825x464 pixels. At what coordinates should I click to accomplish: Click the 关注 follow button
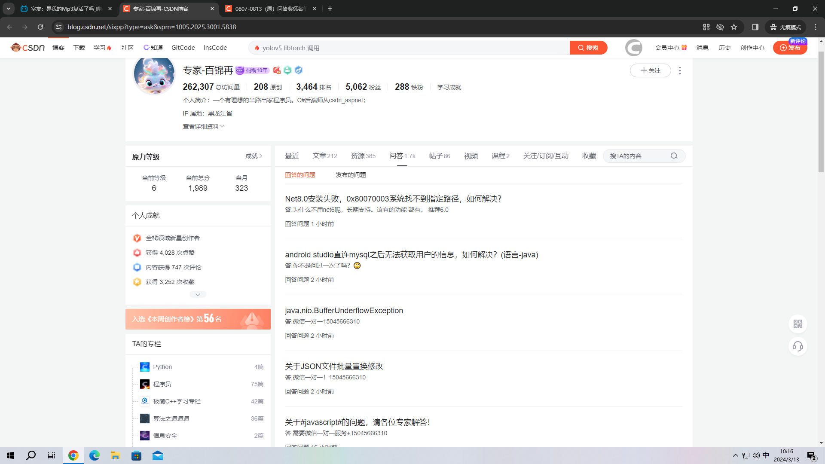coord(650,70)
